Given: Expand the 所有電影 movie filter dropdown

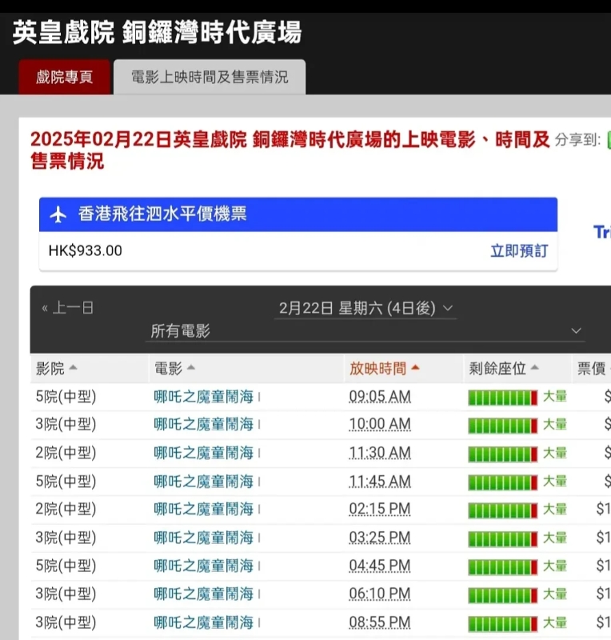Looking at the screenshot, I should point(365,331).
